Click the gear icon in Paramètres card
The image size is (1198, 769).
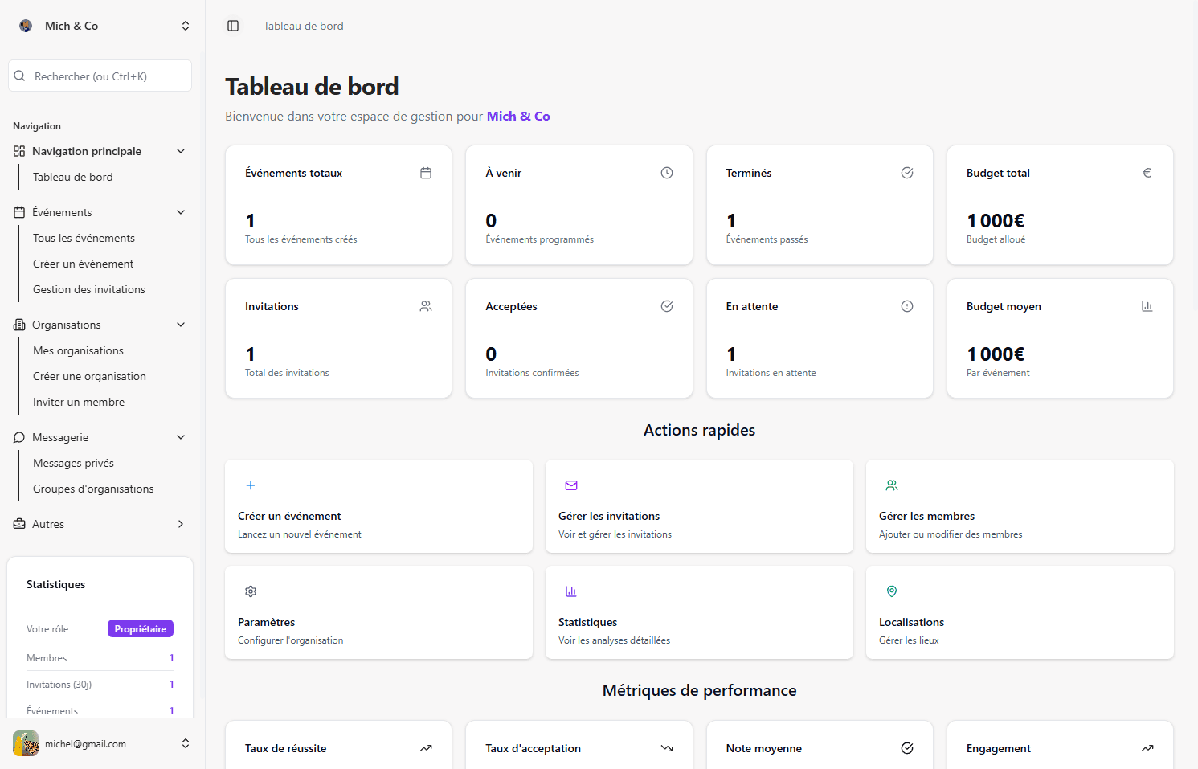251,591
